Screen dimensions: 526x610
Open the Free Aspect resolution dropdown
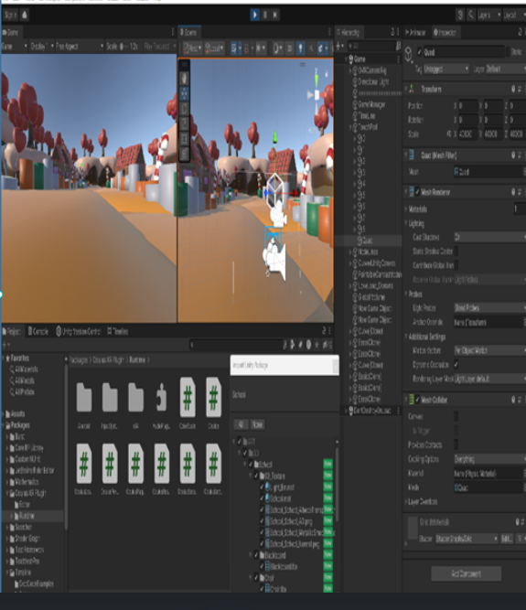point(80,47)
